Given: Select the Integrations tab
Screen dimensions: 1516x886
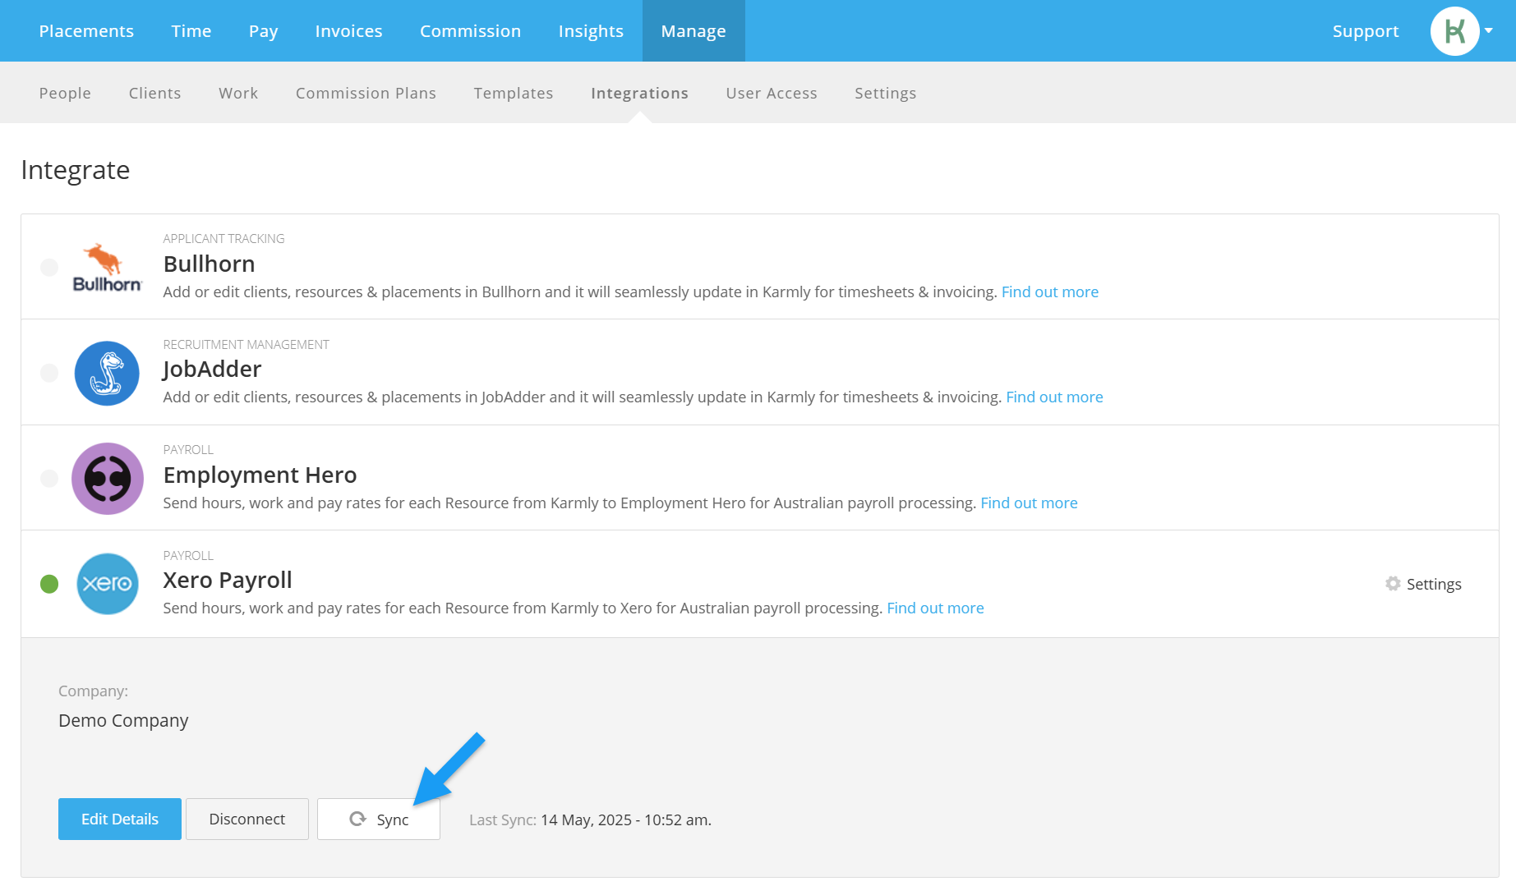Looking at the screenshot, I should pos(639,93).
